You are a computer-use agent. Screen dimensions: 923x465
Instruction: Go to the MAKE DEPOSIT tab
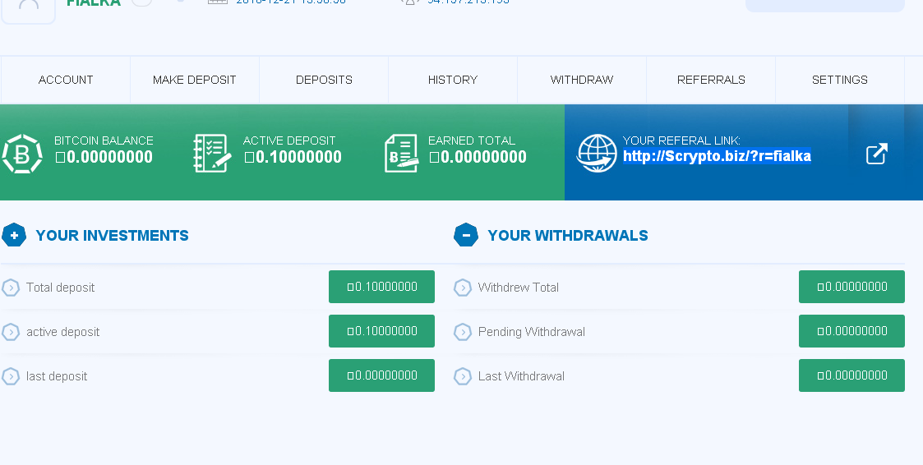(195, 80)
